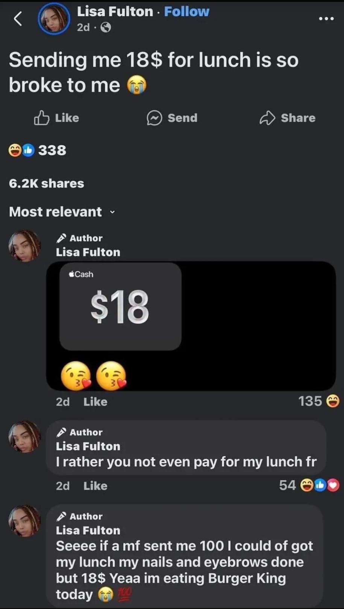Tap the Author badge on Burger King comment

click(x=79, y=516)
